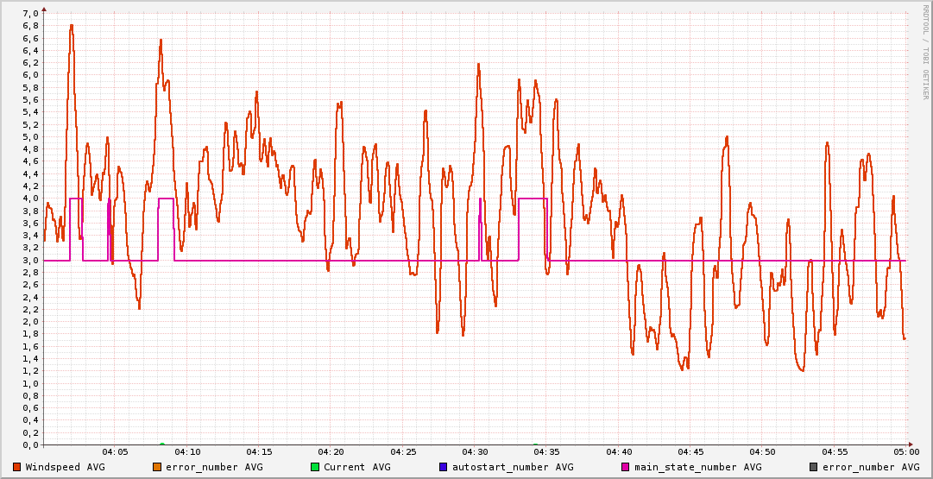Click the 04:45 time axis label
933x479 pixels.
click(690, 451)
